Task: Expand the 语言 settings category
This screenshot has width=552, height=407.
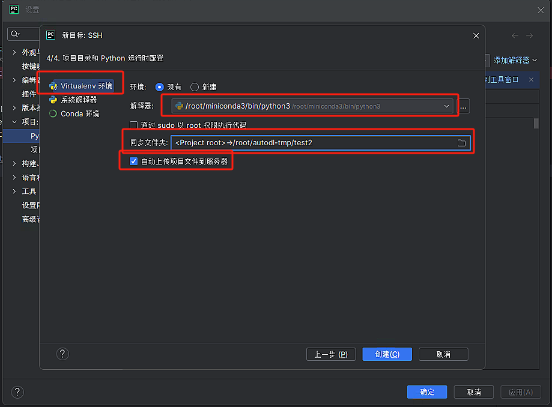Action: click(14, 177)
